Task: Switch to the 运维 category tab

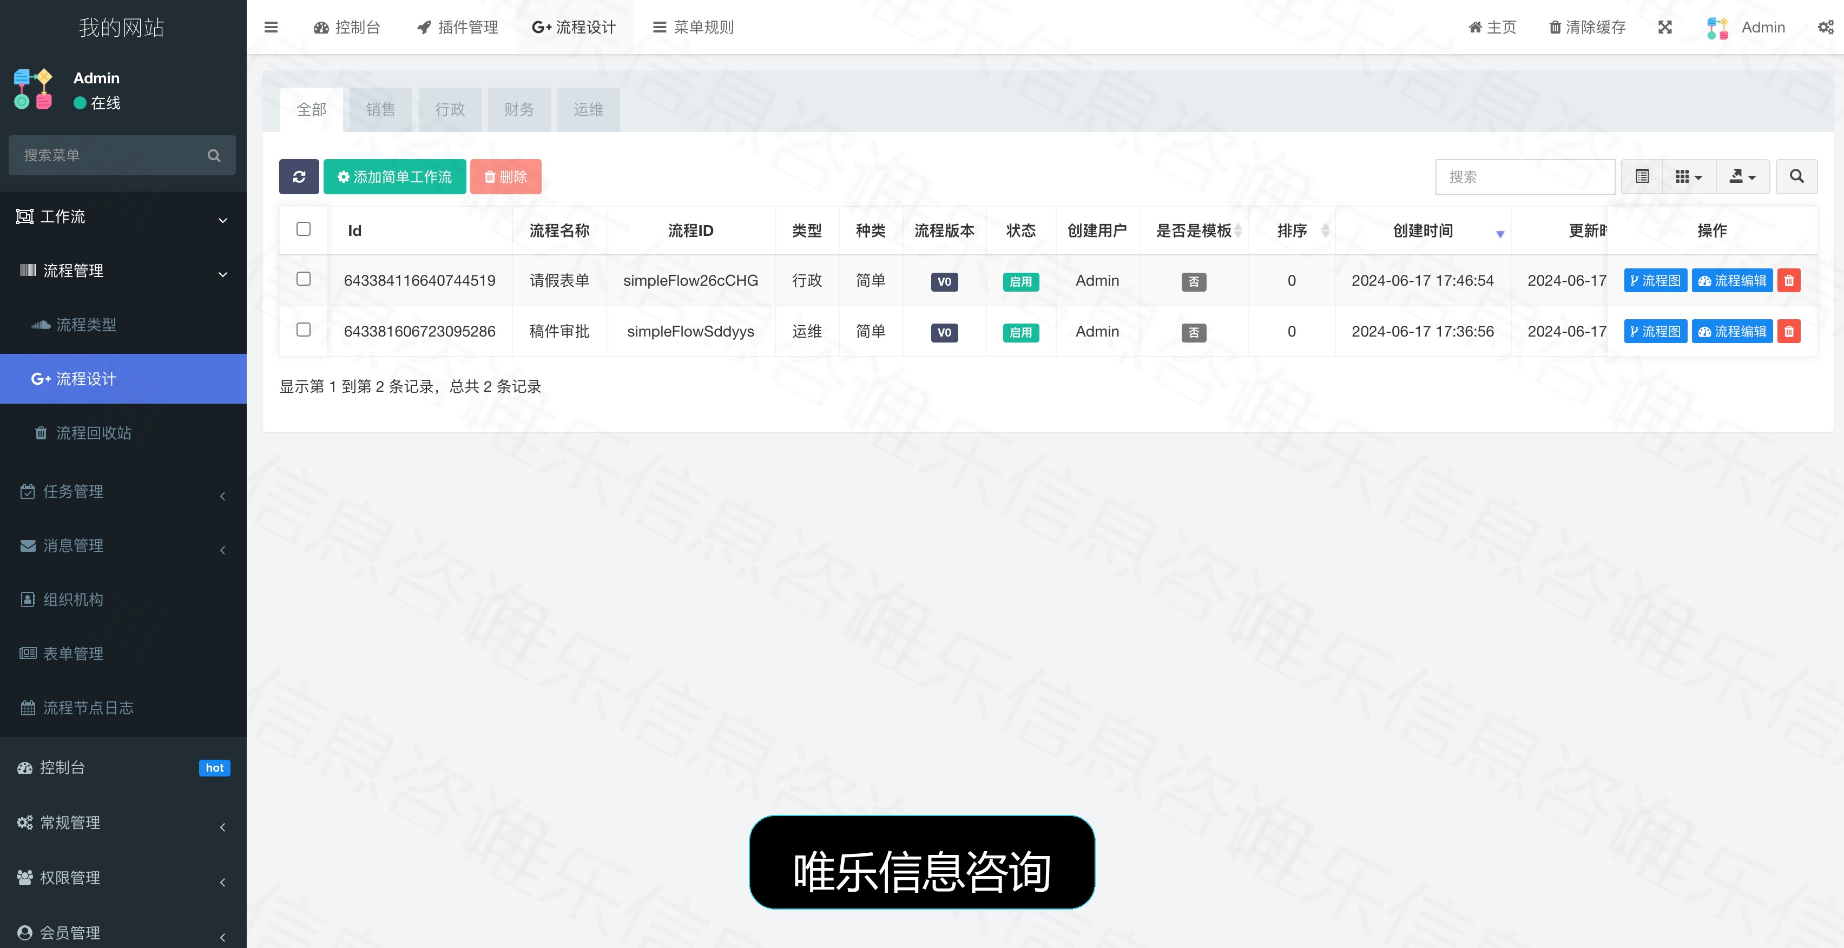Action: 588,109
